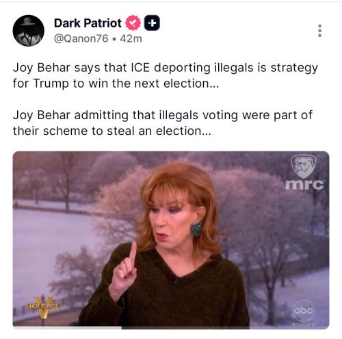Screen dimensions: 342x339
Task: Open Dark Patriot's profile avatar
Action: coord(28,31)
